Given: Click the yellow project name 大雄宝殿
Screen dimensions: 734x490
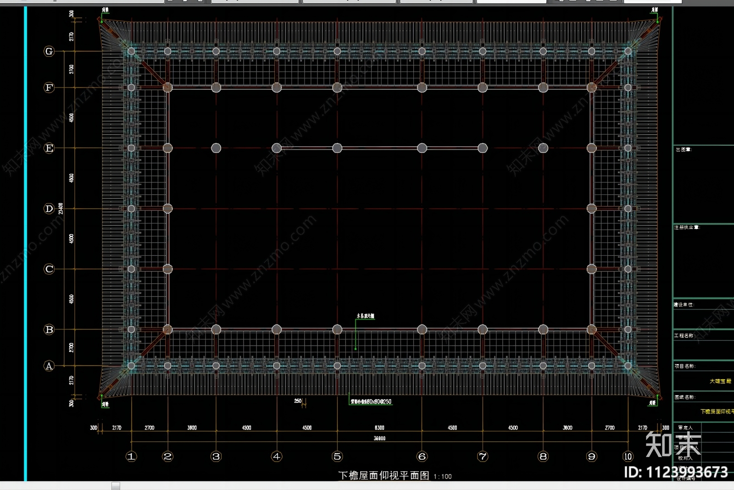Looking at the screenshot, I should 721,381.
